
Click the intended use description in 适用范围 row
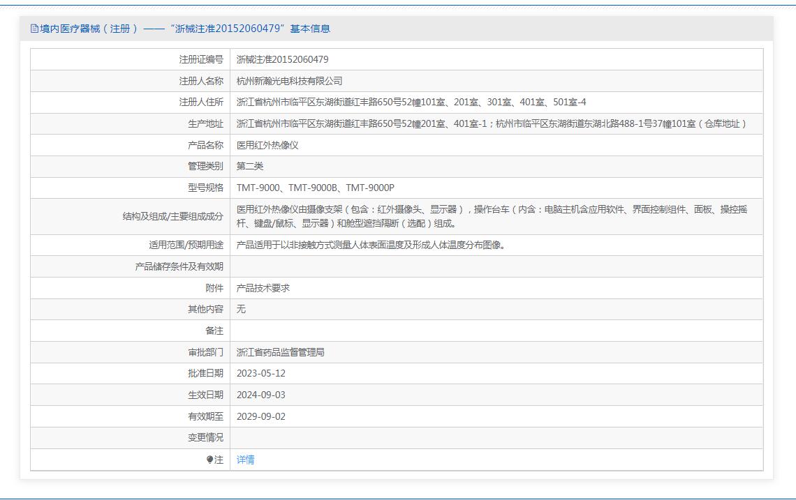click(x=371, y=245)
